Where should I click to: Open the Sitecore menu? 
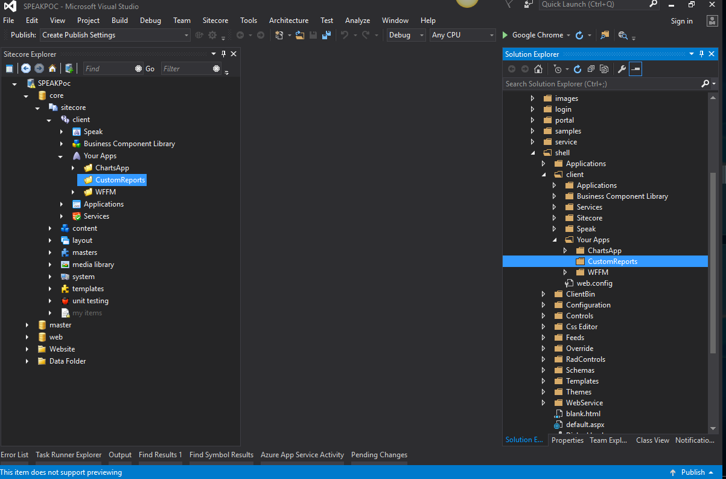(x=215, y=20)
